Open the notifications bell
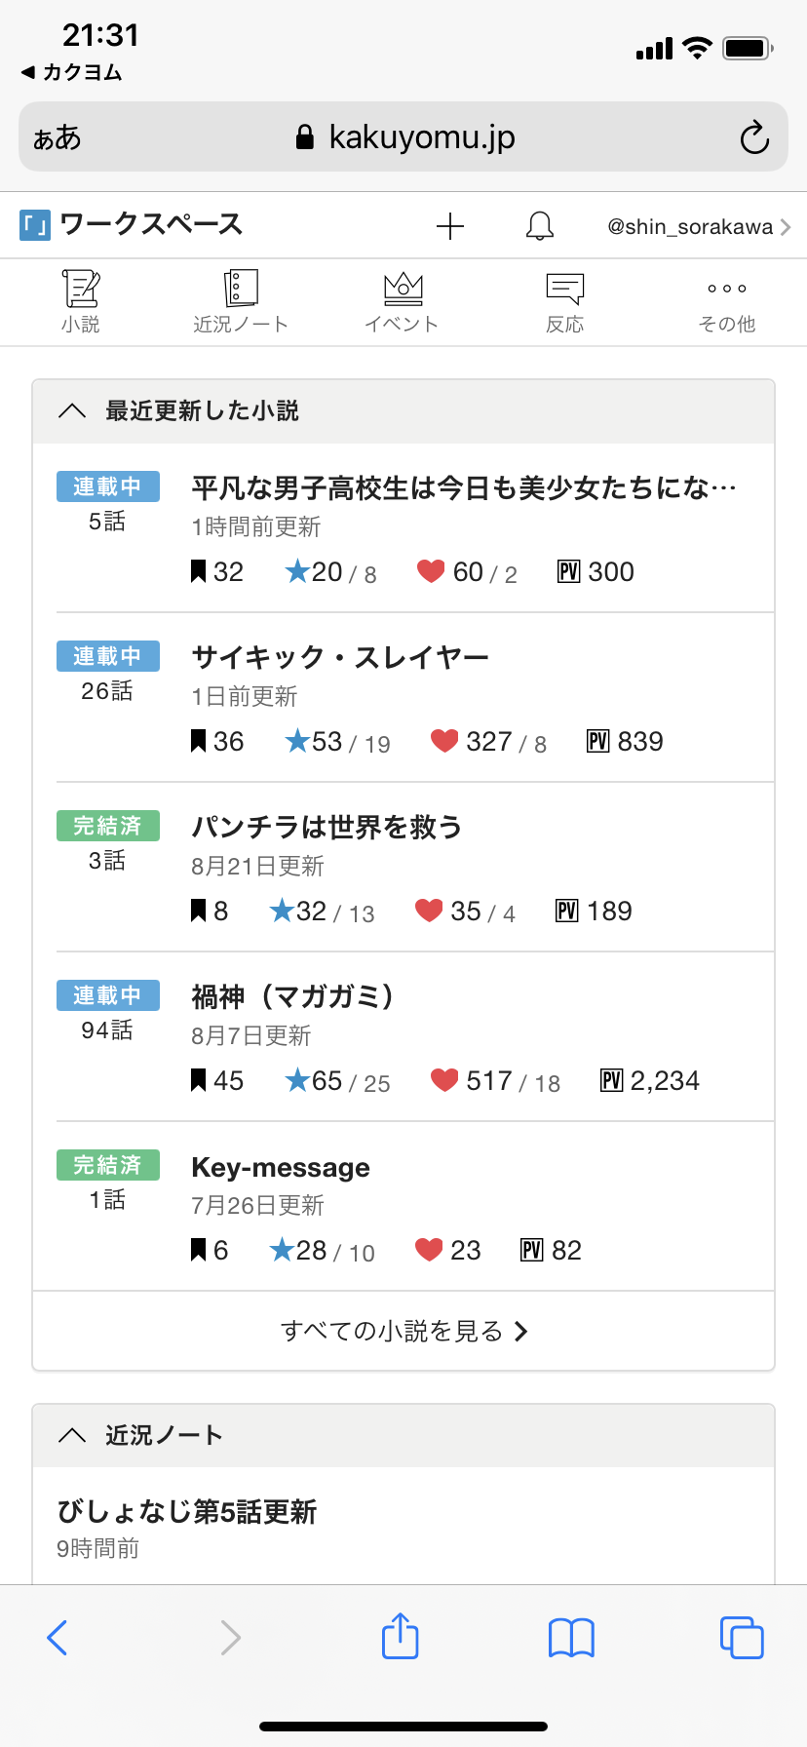Viewport: 807px width, 1747px height. coord(539,226)
